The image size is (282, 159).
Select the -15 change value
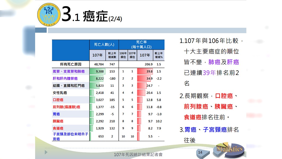click(112, 107)
